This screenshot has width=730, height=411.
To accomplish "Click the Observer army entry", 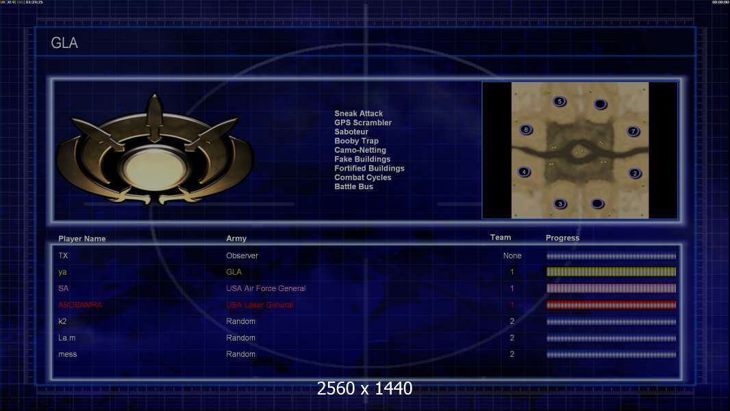I will [242, 256].
